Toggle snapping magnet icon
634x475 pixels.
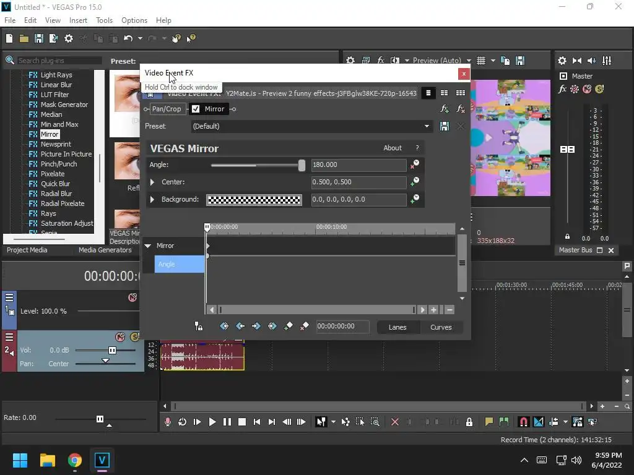pyautogui.click(x=523, y=422)
